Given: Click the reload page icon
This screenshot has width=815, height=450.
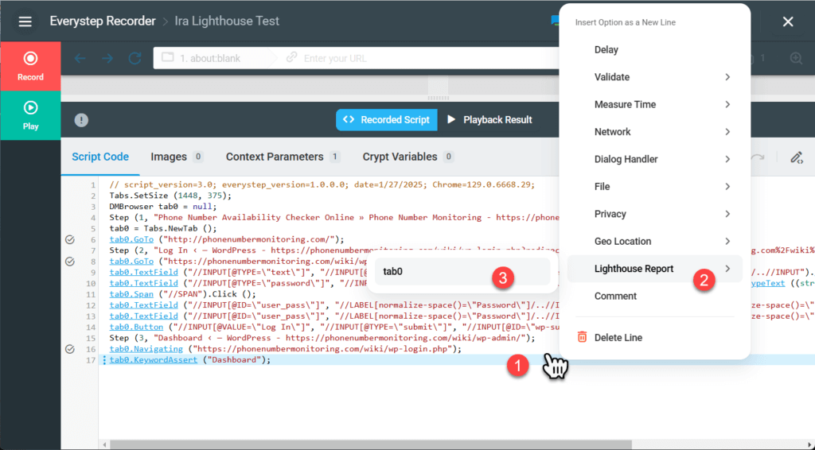Looking at the screenshot, I should click(x=135, y=58).
